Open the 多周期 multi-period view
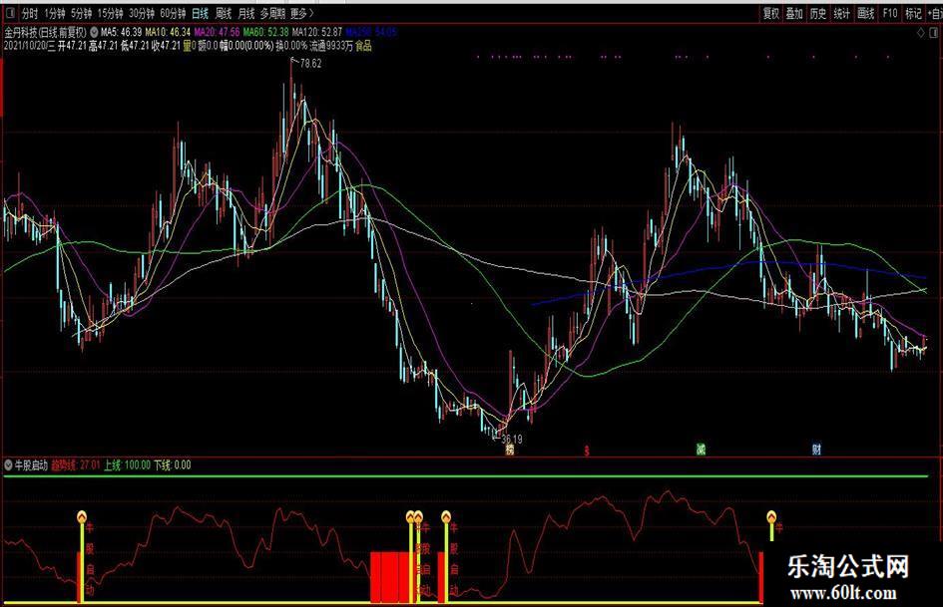 click(273, 13)
